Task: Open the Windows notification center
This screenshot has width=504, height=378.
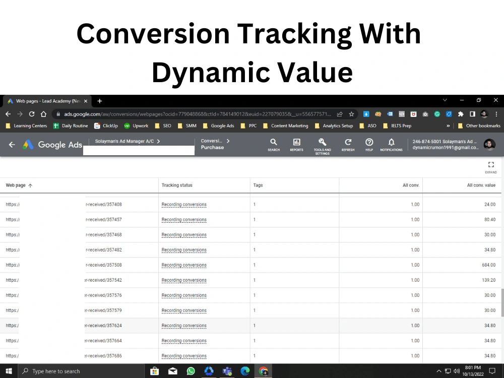Action: click(x=492, y=371)
